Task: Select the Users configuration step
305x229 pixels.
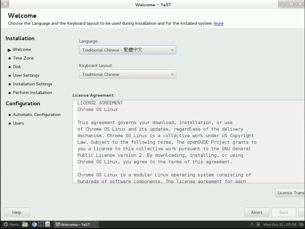Action: pos(18,123)
